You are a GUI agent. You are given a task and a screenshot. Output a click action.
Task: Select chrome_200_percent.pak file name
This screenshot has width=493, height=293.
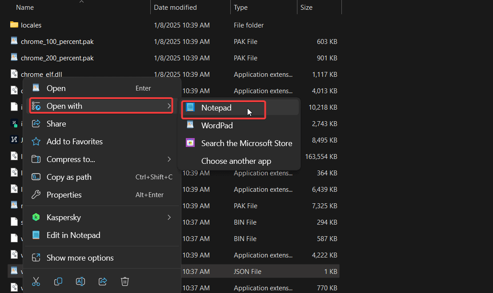57,58
